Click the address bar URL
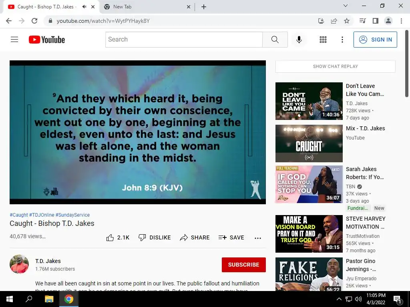The height and width of the screenshot is (307, 410). tap(103, 21)
